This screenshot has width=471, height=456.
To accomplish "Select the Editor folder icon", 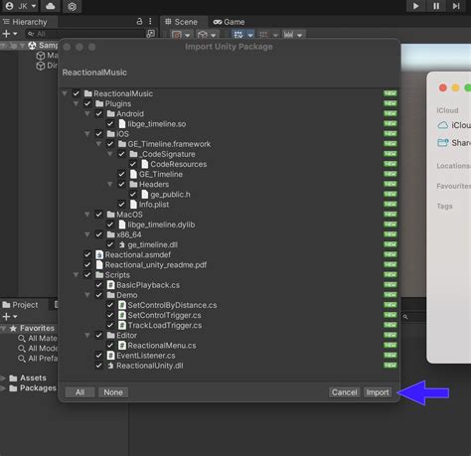I will coord(111,336).
